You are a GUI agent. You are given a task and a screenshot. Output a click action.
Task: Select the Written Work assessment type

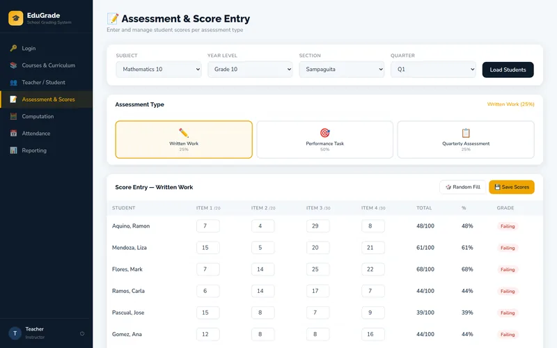point(184,140)
